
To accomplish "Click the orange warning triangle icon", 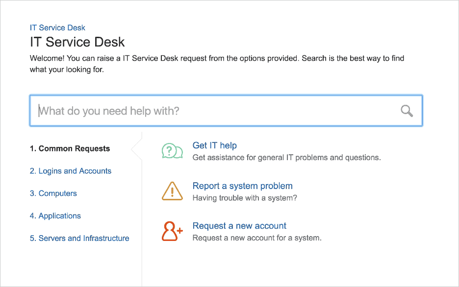I will [x=173, y=191].
